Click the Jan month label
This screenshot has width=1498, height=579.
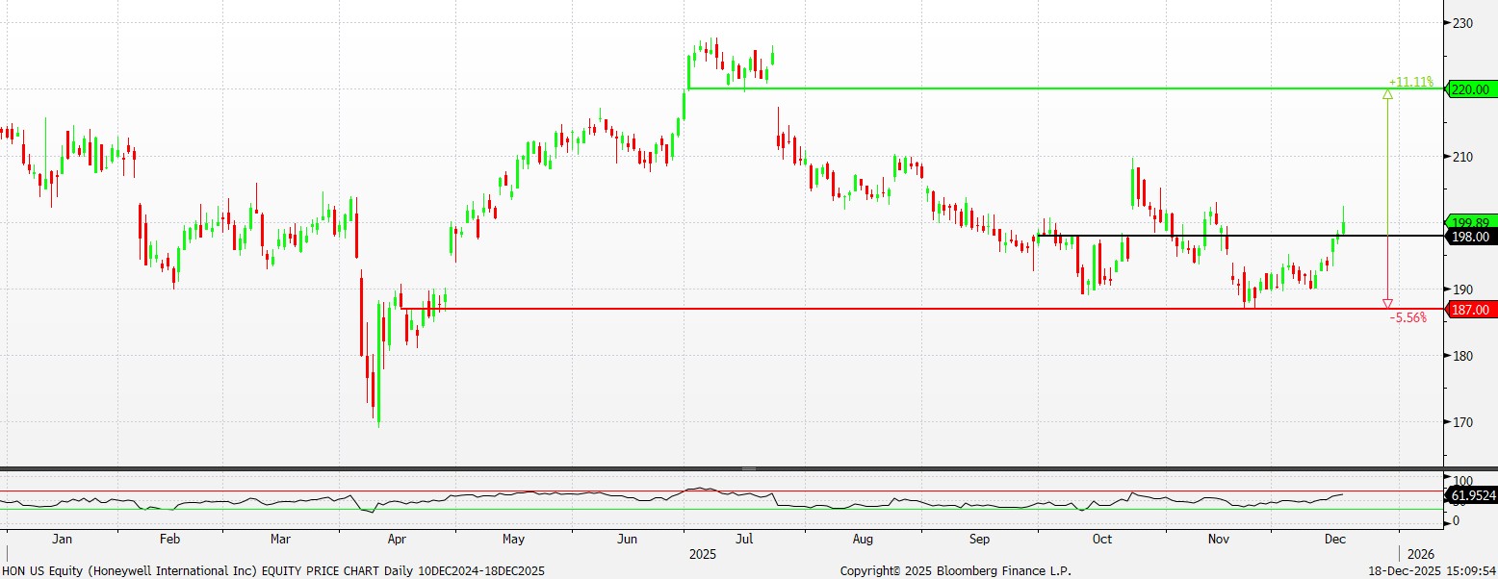click(x=62, y=540)
